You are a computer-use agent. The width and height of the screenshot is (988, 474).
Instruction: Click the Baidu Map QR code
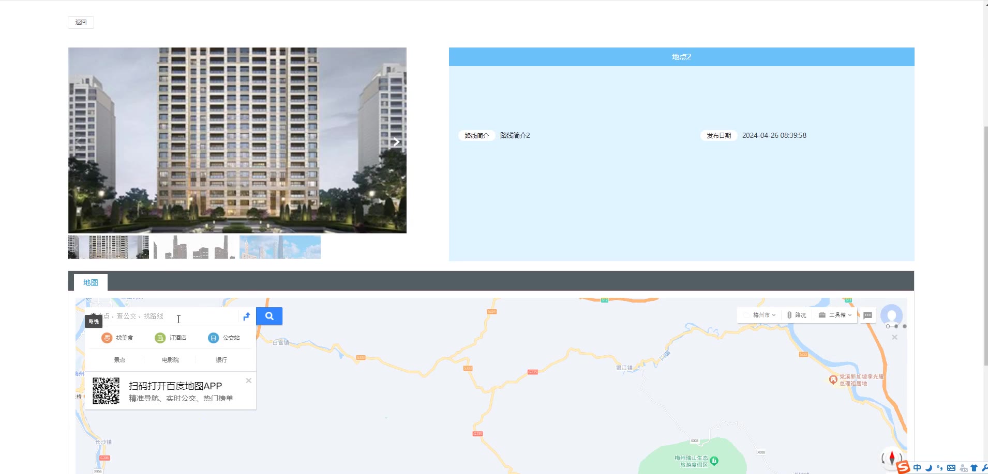(106, 391)
